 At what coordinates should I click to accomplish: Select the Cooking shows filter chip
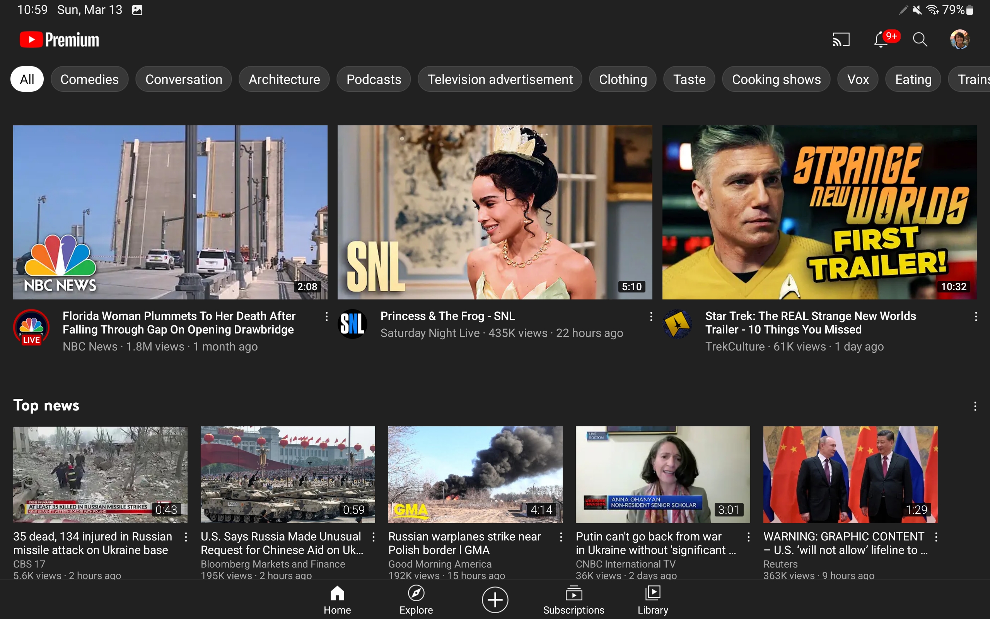[776, 79]
